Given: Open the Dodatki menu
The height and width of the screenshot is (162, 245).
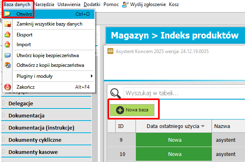Looking at the screenshot, I should coord(92,4).
